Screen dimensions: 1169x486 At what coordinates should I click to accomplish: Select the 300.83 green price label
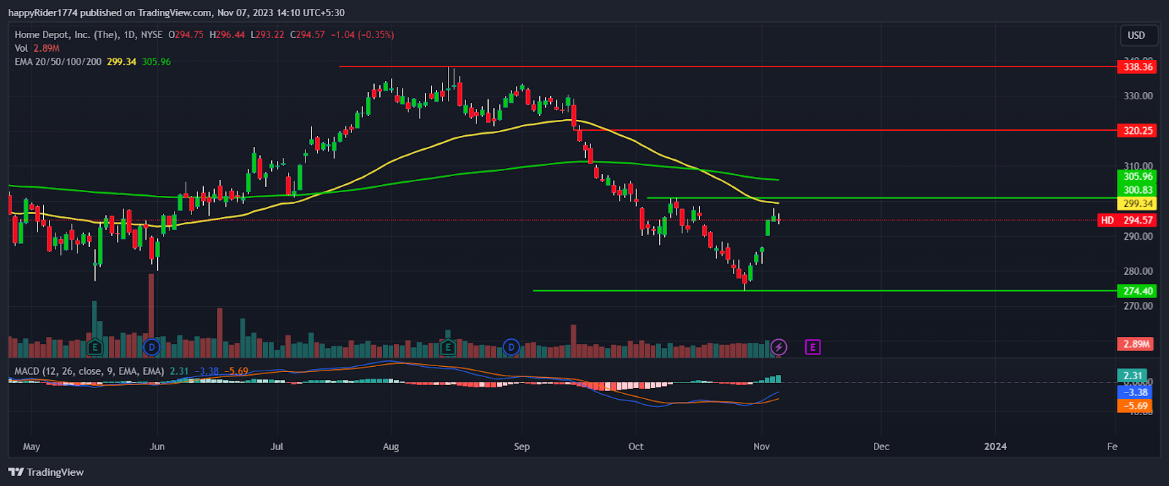point(1138,190)
